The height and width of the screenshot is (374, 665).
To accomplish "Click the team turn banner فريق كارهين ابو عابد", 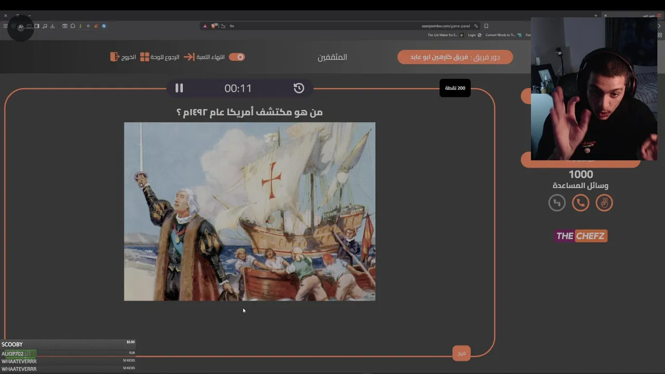I will point(455,57).
